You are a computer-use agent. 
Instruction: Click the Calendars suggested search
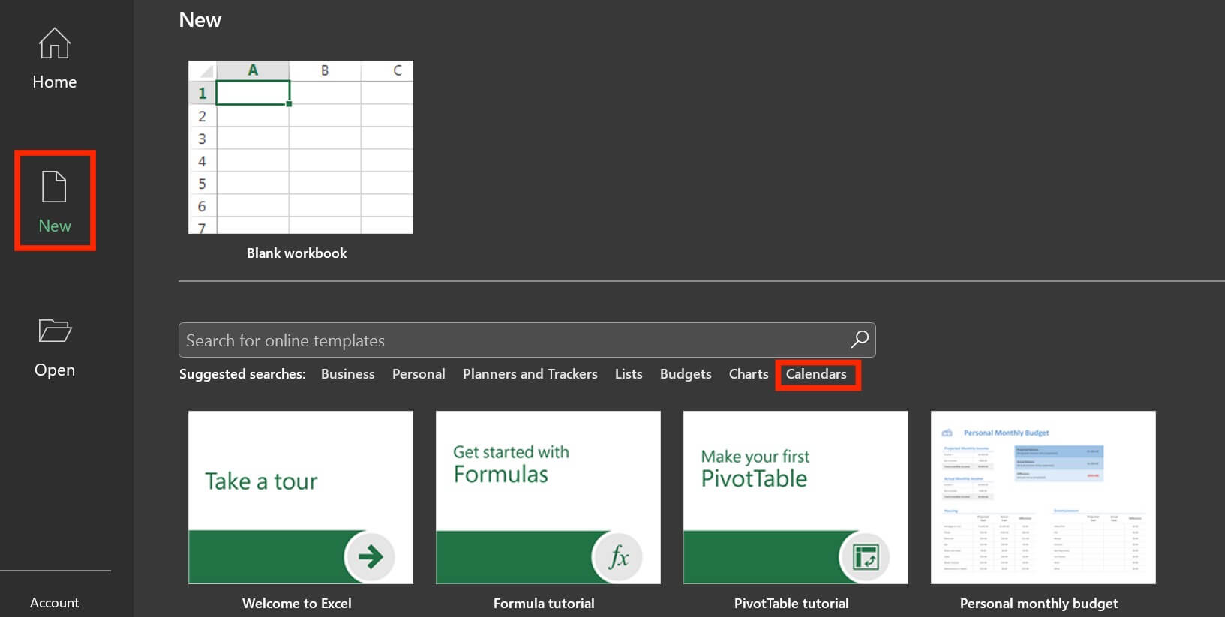point(816,374)
